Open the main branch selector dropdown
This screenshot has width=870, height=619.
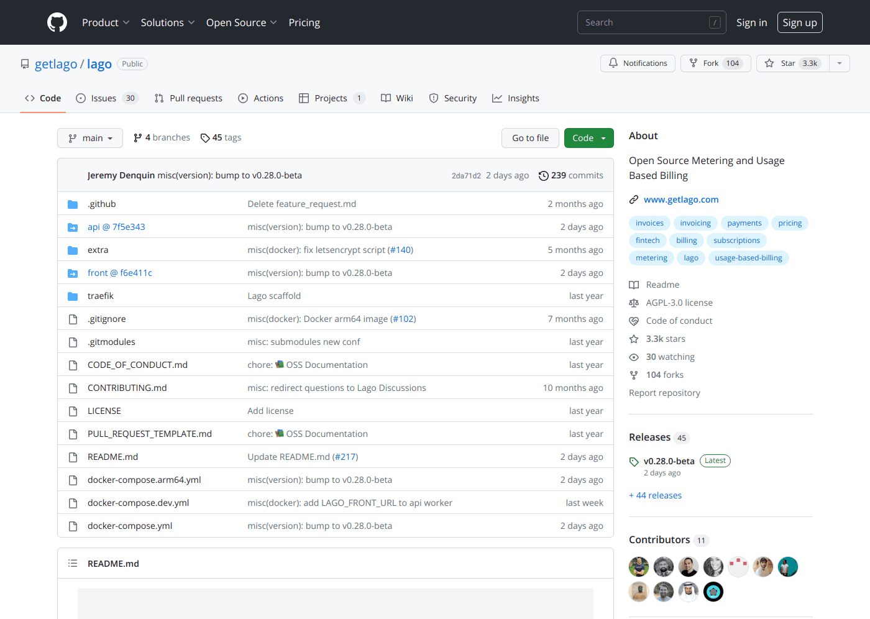coord(90,138)
